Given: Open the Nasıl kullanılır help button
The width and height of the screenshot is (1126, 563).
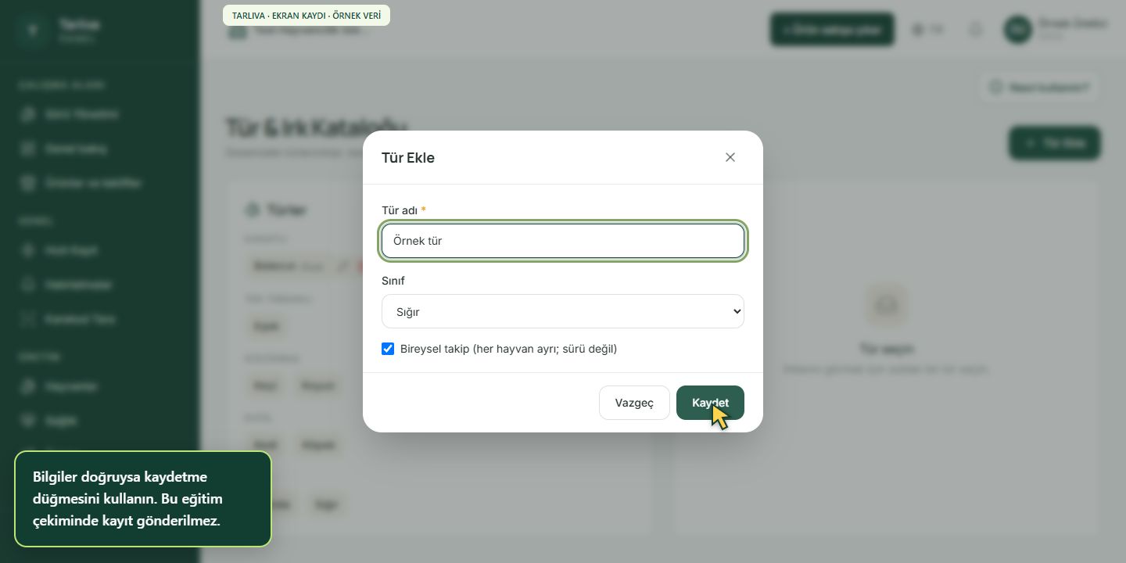Looking at the screenshot, I should coord(1039,88).
